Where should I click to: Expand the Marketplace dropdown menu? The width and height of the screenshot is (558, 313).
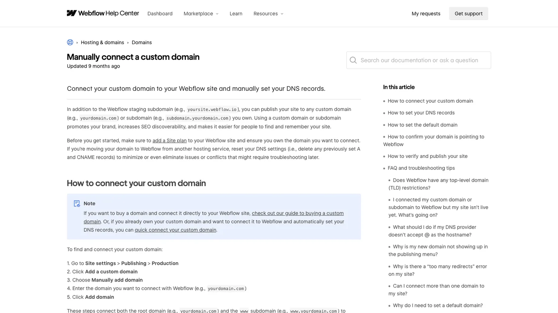coord(201,14)
